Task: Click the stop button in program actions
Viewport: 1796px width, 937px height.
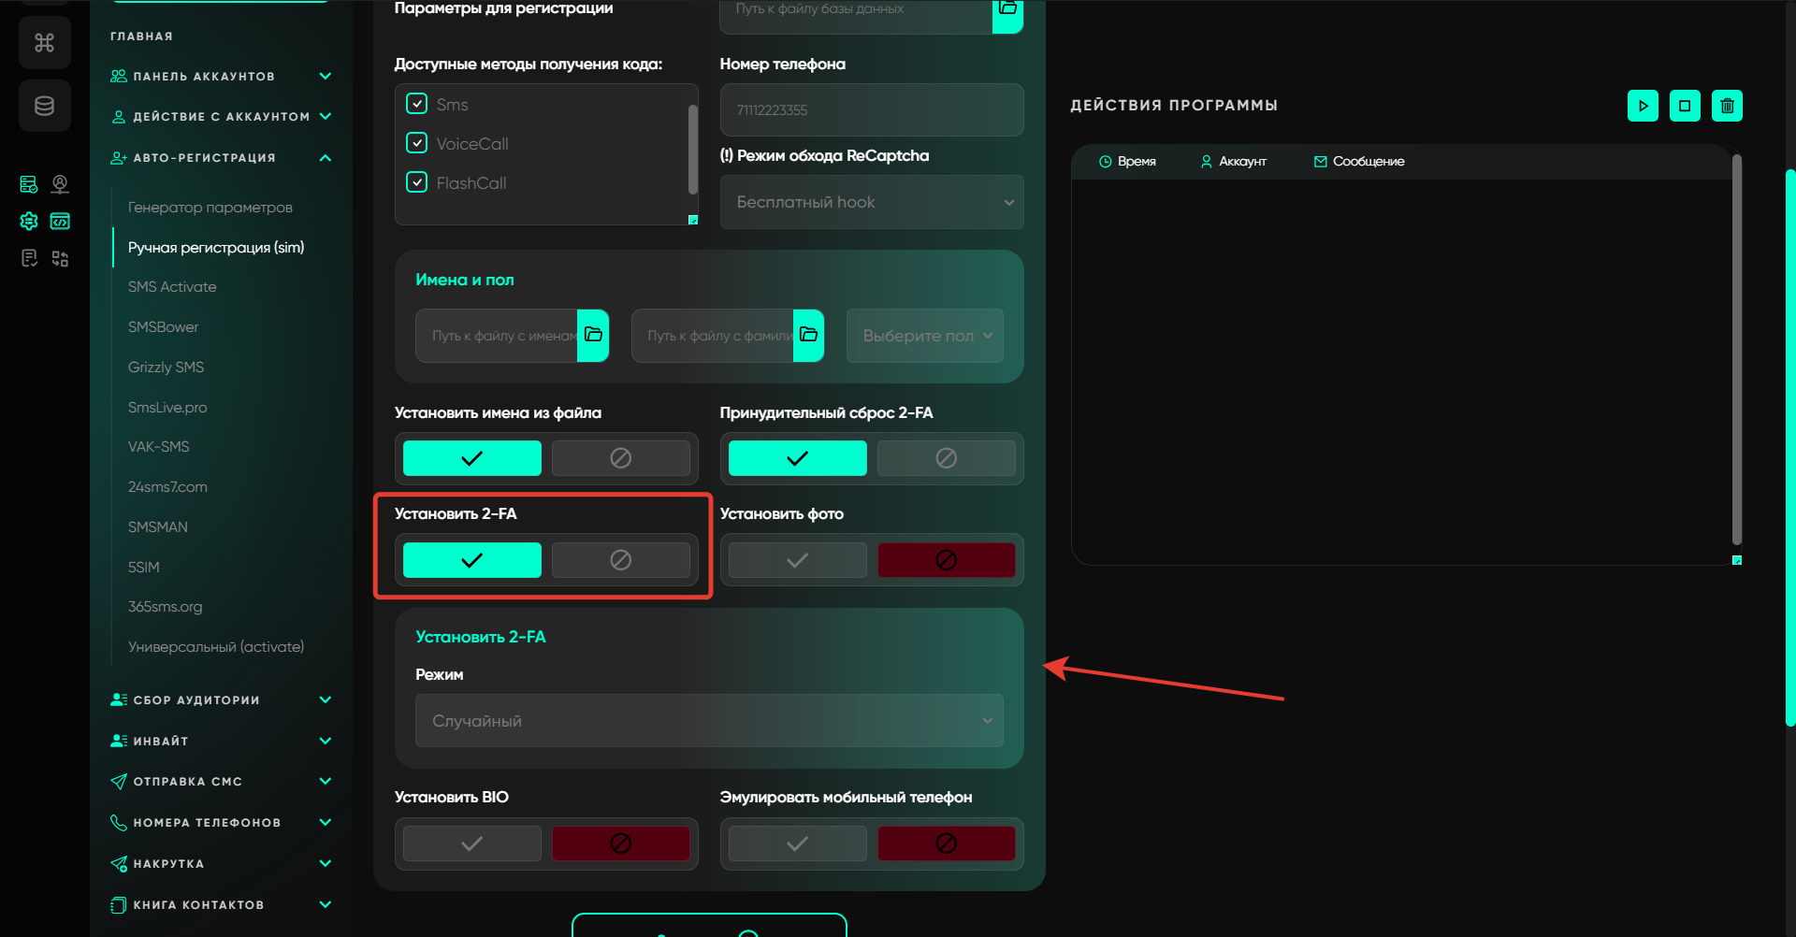Action: 1685,106
